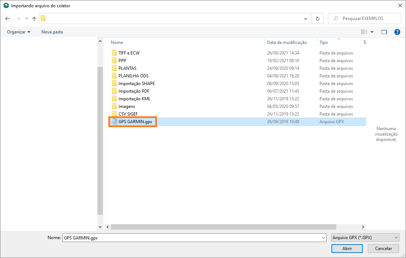Open the Organizar menu

[x=19, y=32]
